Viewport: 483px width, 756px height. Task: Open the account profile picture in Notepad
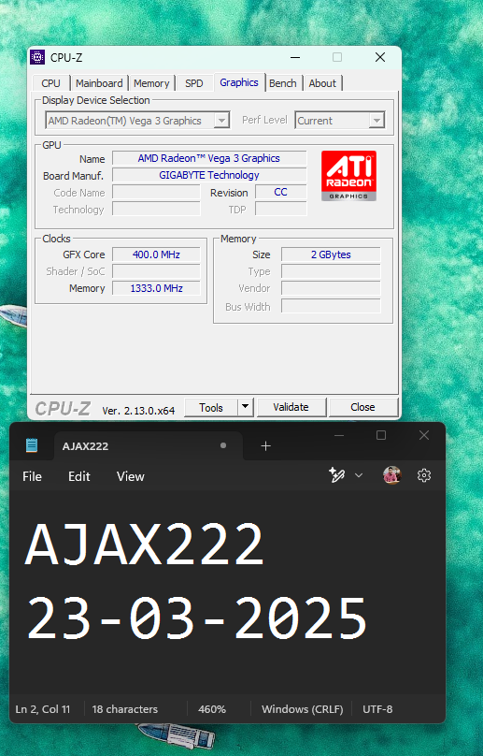point(392,475)
